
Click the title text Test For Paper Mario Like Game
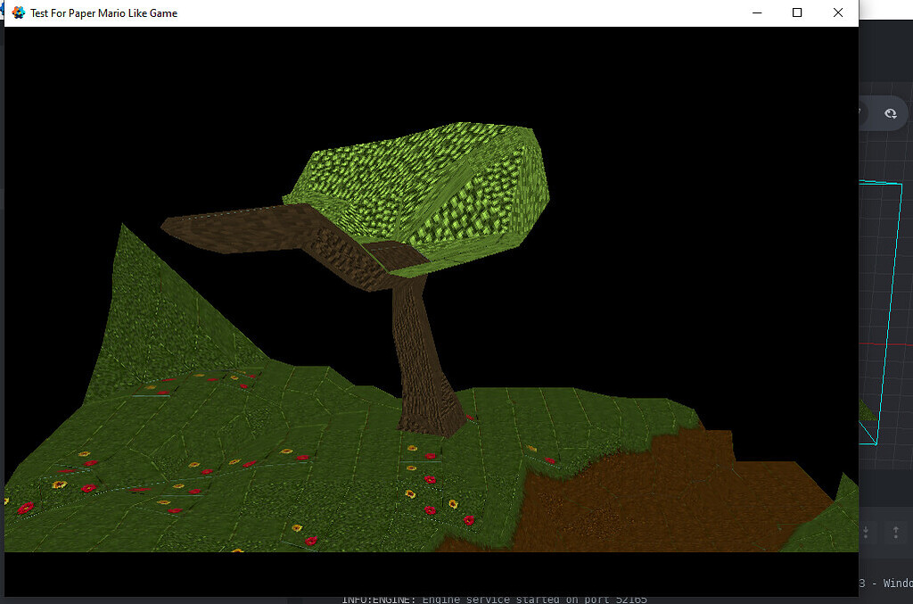(103, 12)
